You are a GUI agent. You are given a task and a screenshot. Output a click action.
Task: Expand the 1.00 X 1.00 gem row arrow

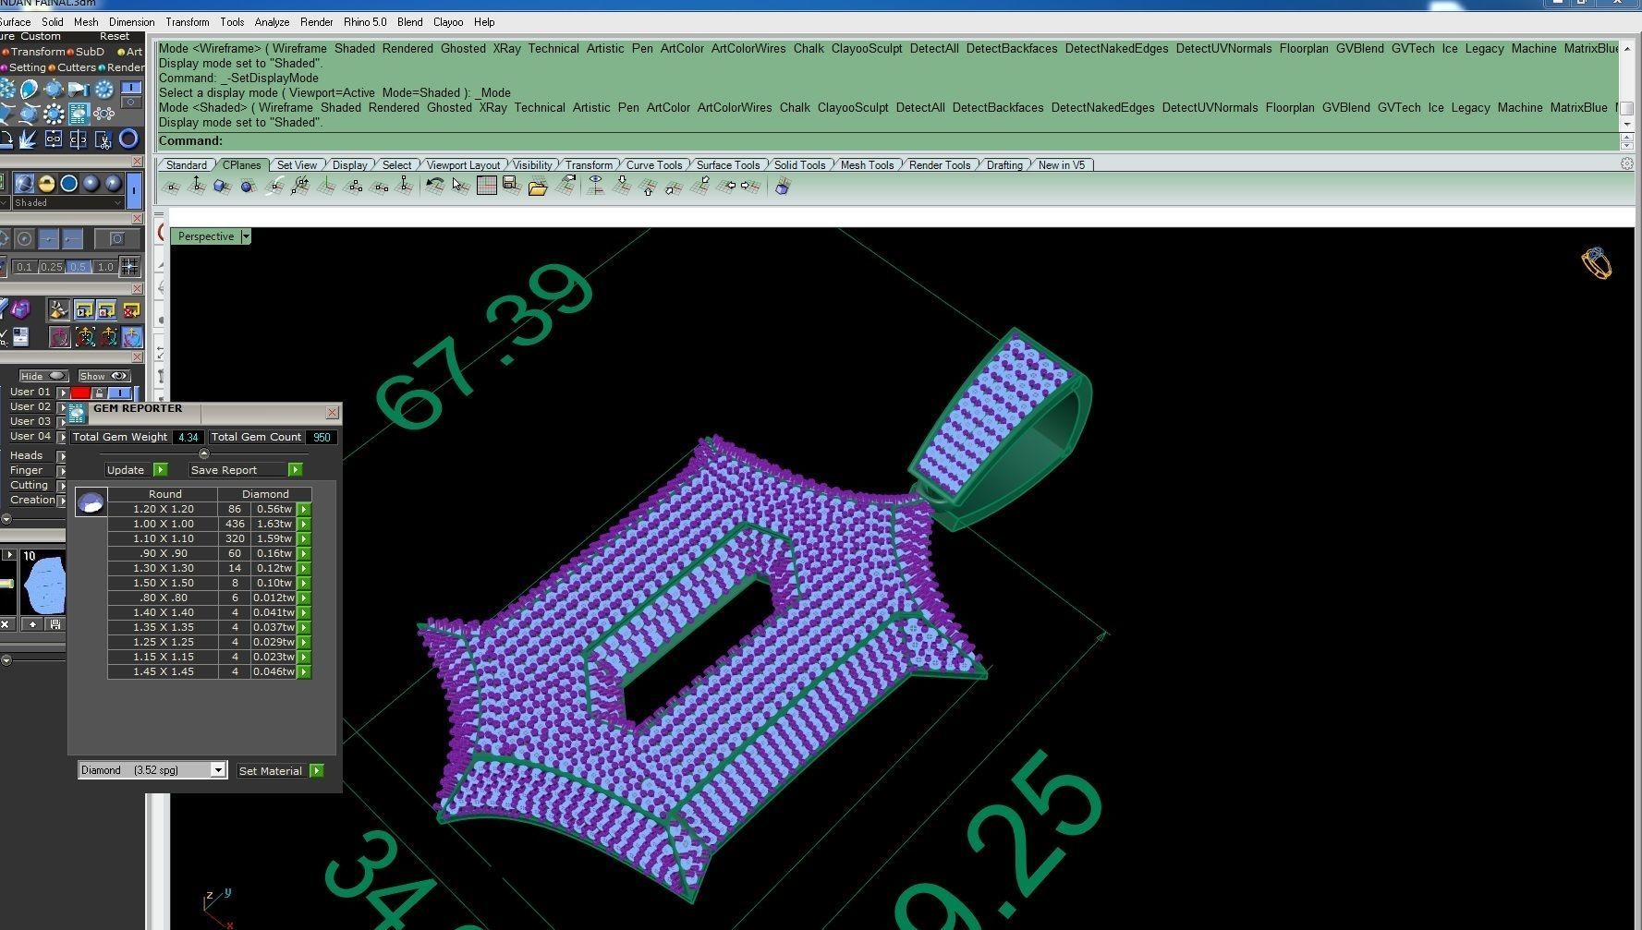point(304,524)
